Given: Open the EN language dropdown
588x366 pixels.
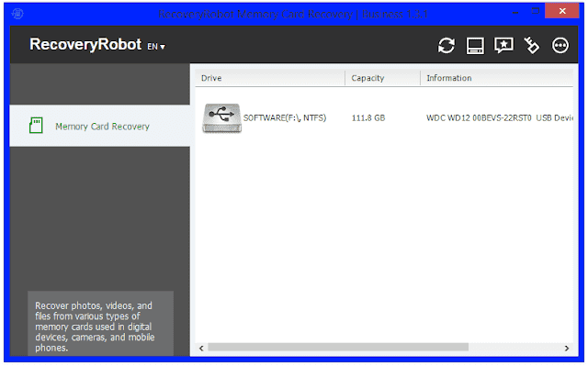Looking at the screenshot, I should 156,47.
